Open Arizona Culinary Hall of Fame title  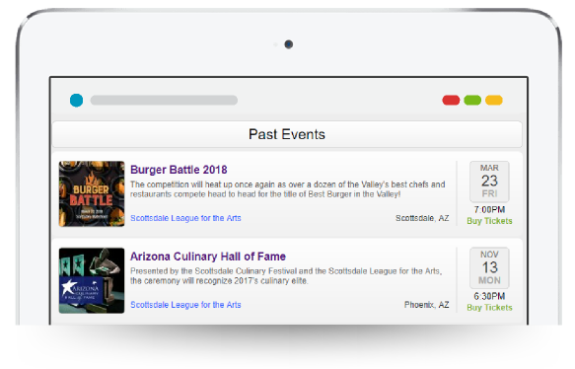(x=208, y=257)
